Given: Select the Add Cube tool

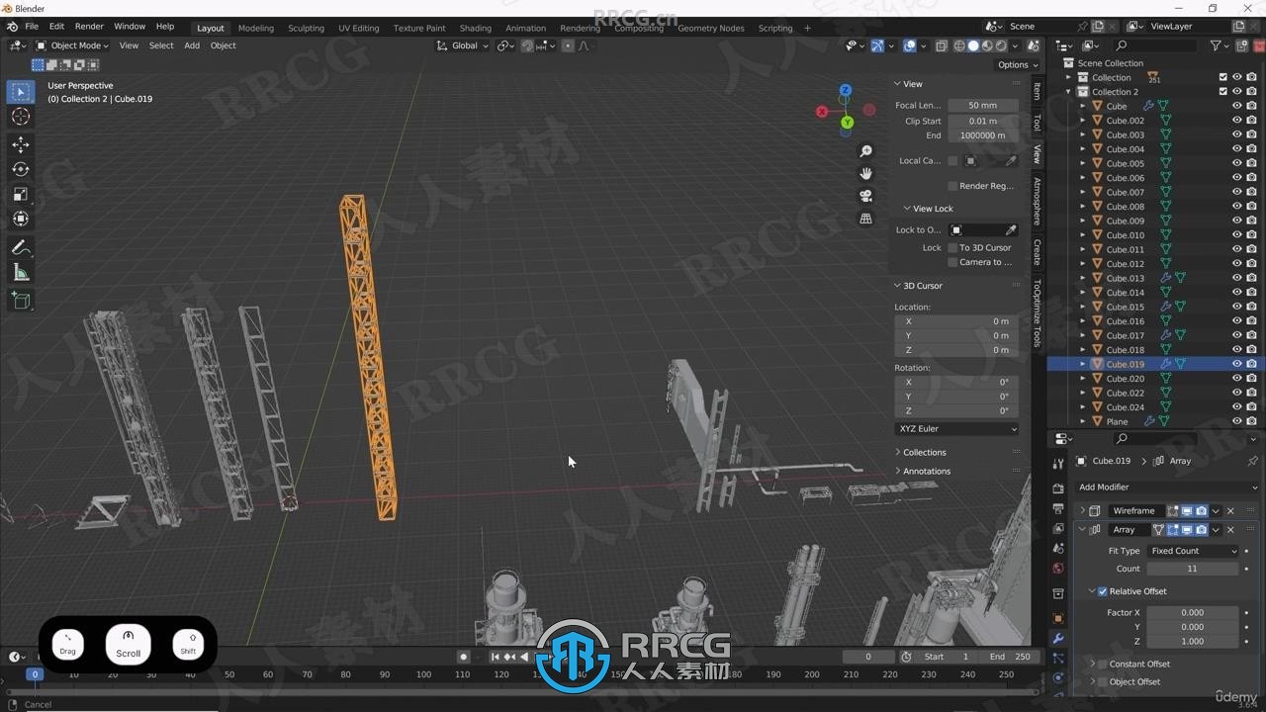Looking at the screenshot, I should 20,301.
